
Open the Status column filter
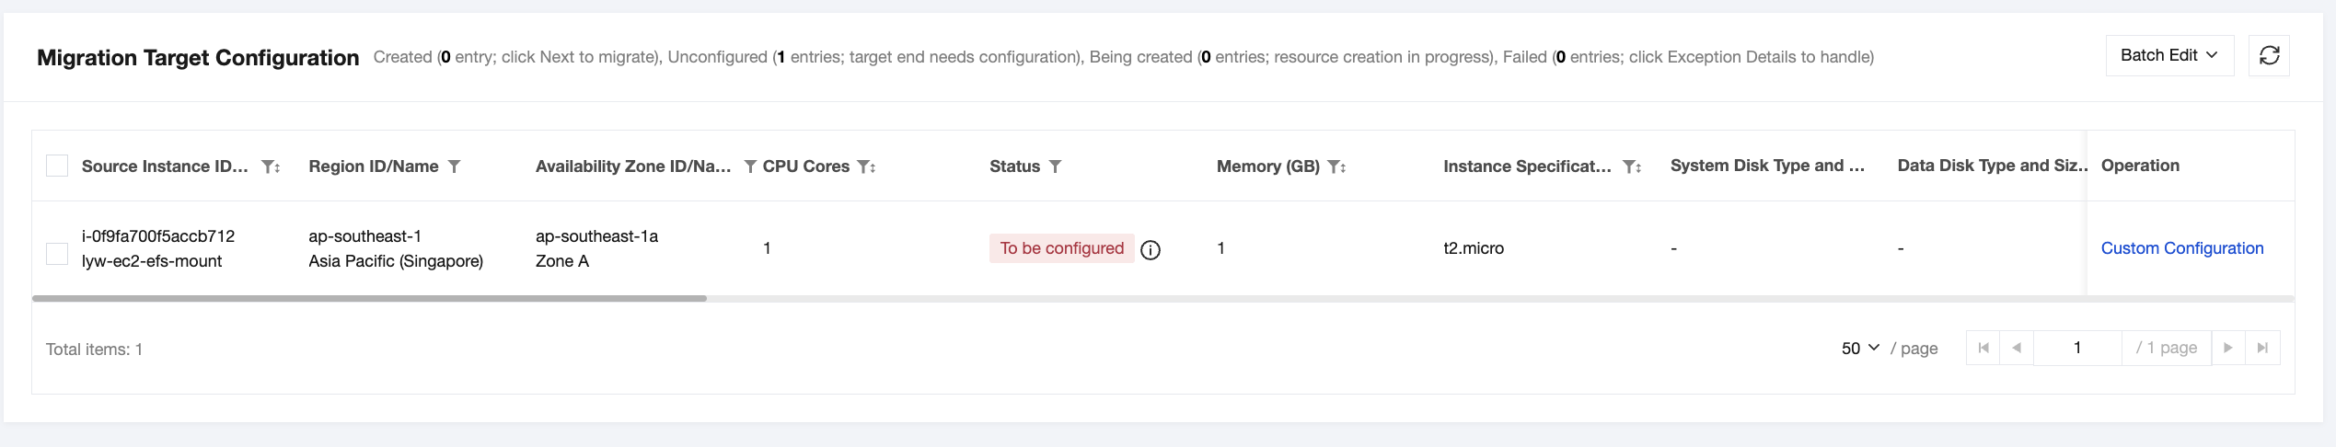click(1055, 166)
